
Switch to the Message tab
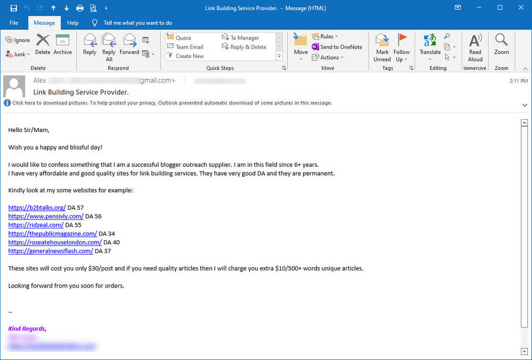[44, 23]
